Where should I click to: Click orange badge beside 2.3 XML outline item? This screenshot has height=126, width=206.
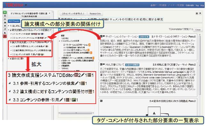(88, 50)
